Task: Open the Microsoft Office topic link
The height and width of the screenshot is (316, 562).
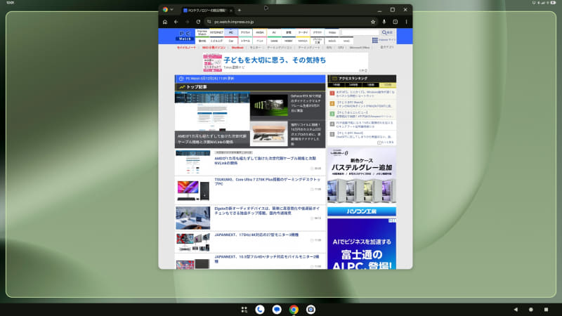Action: pyautogui.click(x=360, y=48)
